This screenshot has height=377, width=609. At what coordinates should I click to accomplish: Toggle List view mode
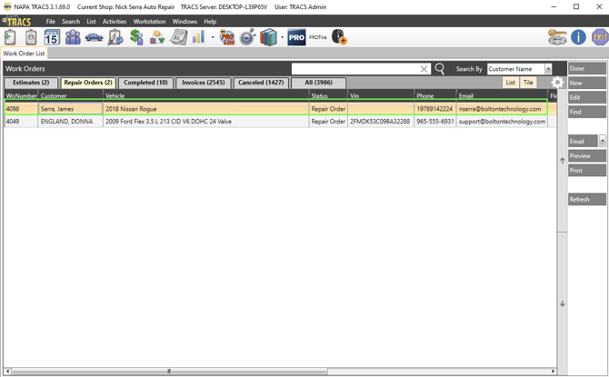510,83
